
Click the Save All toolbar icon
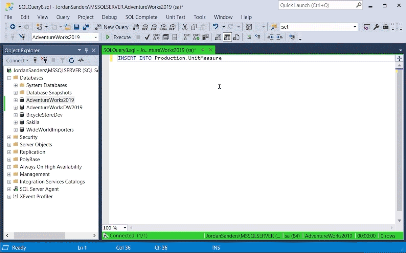86,27
